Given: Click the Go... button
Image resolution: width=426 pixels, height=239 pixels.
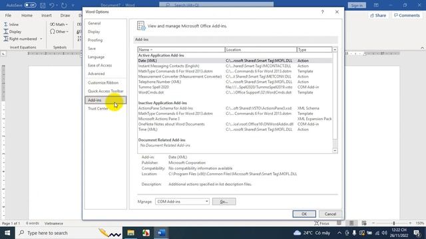Looking at the screenshot, I should coord(224,202).
